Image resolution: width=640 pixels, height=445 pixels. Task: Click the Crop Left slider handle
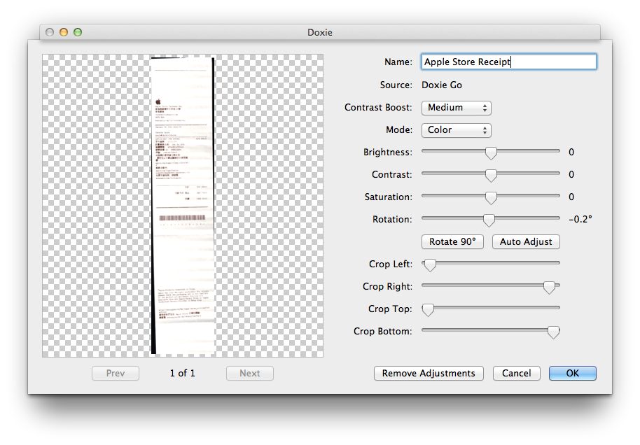[430, 264]
